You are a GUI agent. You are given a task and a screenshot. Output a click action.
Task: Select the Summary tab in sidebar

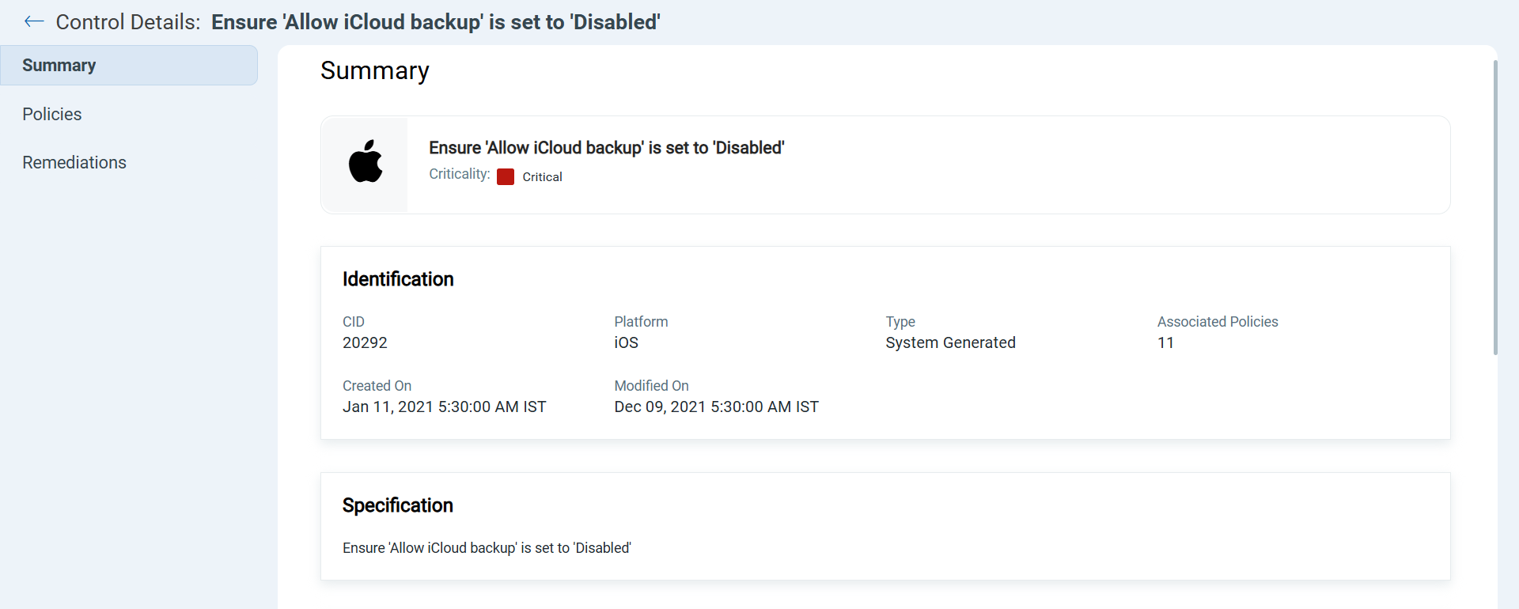129,65
